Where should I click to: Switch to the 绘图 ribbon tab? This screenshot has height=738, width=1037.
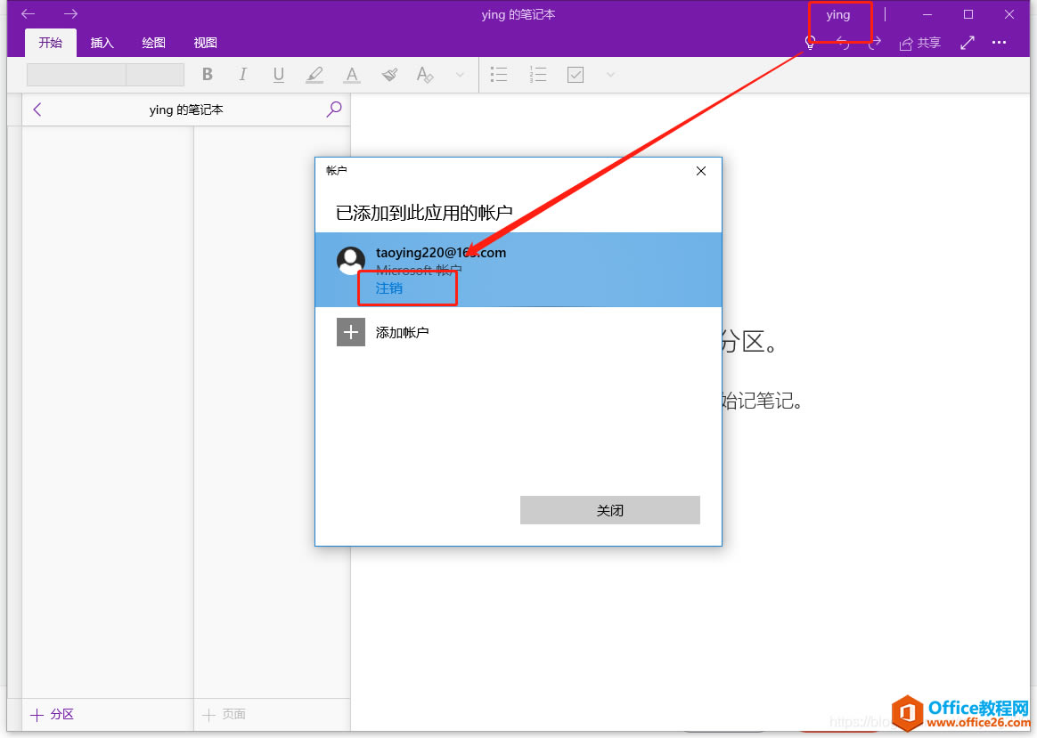click(x=152, y=42)
